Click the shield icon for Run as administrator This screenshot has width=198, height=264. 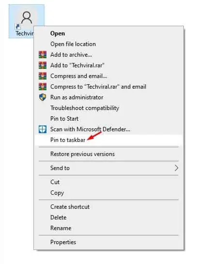(43, 97)
